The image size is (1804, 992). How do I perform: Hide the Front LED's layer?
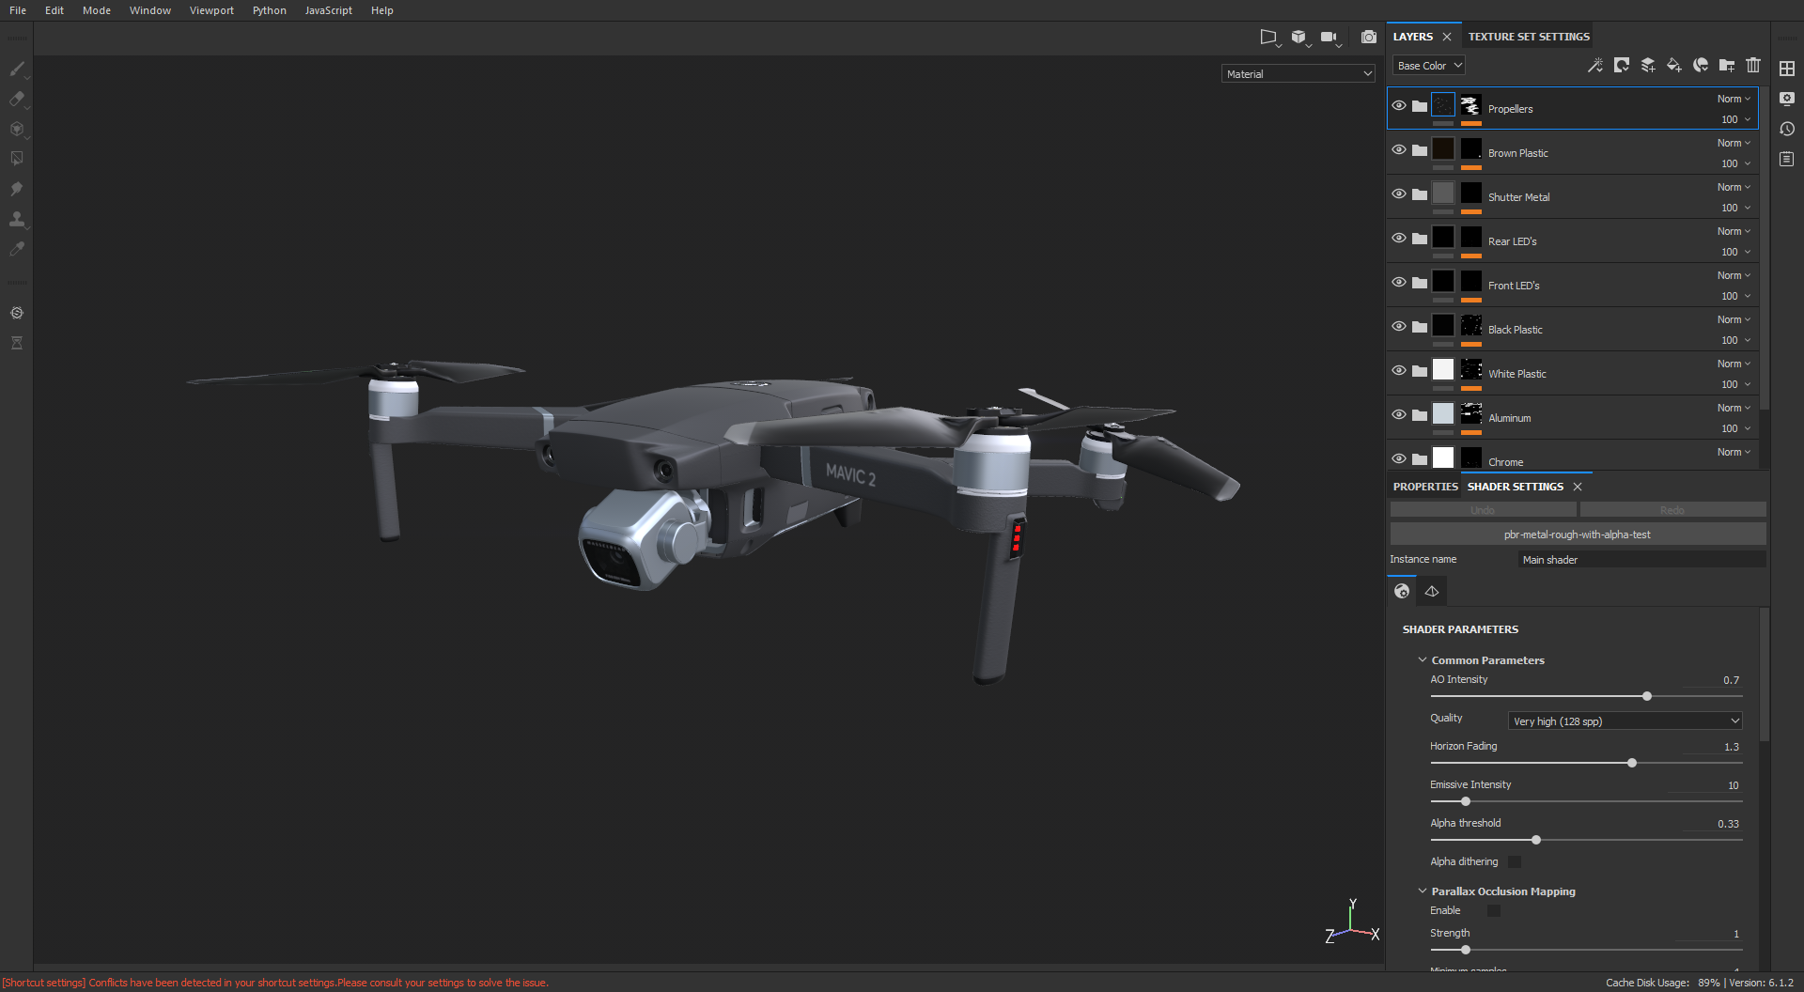[x=1399, y=283]
